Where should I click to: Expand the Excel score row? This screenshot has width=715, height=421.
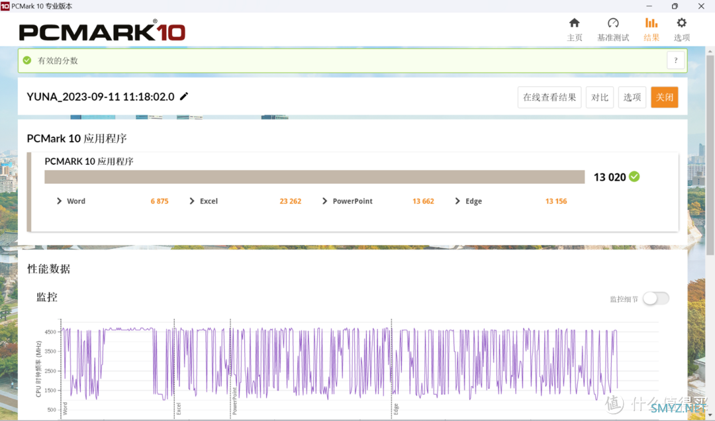[x=192, y=201]
